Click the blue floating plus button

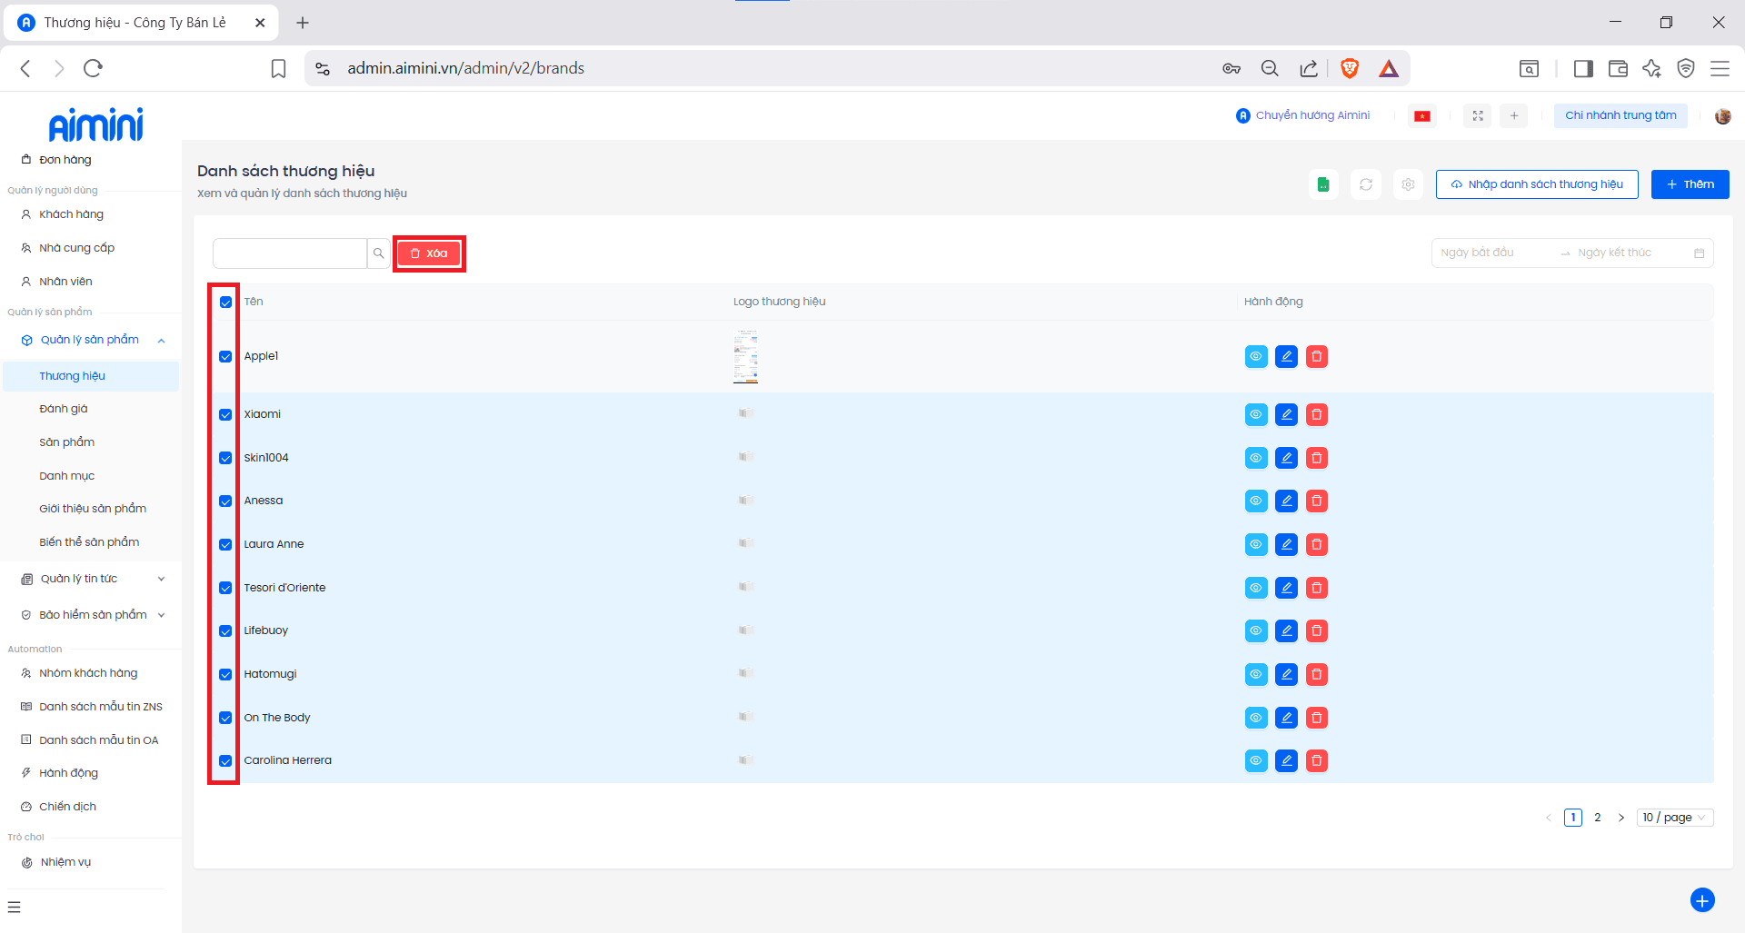click(x=1701, y=899)
